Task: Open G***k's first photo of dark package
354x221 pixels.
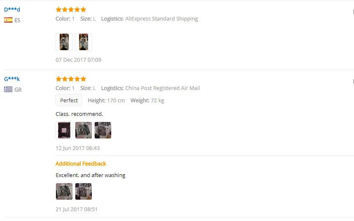Action: (64, 130)
